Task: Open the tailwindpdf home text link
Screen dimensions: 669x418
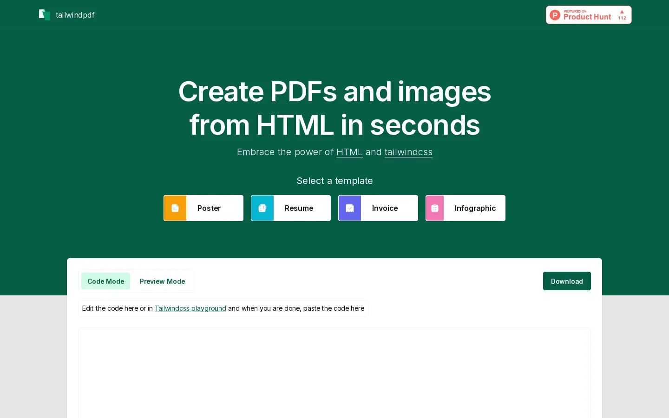Action: [75, 15]
